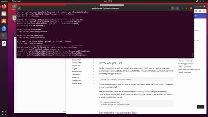Expand the Release Notes docs section

pos(94,83)
